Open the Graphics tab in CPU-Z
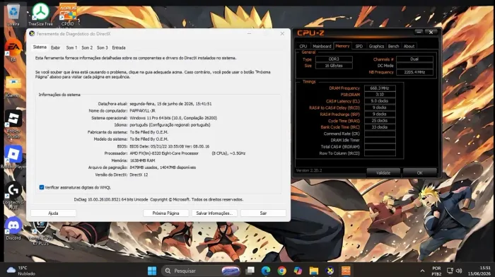 point(376,46)
